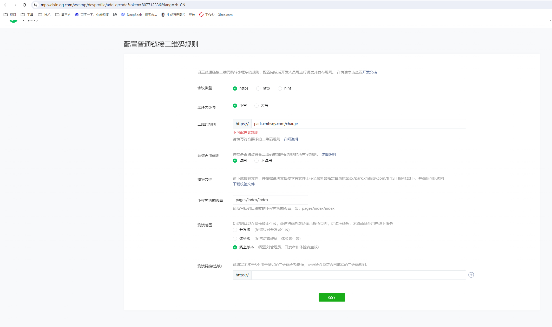Screen dimensions: 552x327
Task: Click the browser back arrow
Action: pyautogui.click(x=6, y=5)
